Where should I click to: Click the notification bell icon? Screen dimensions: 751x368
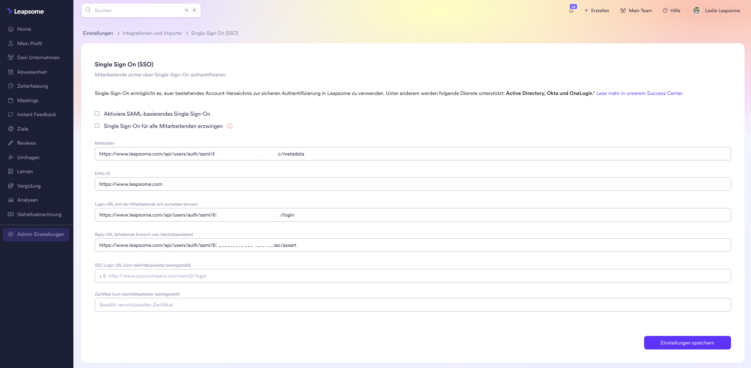pos(572,10)
